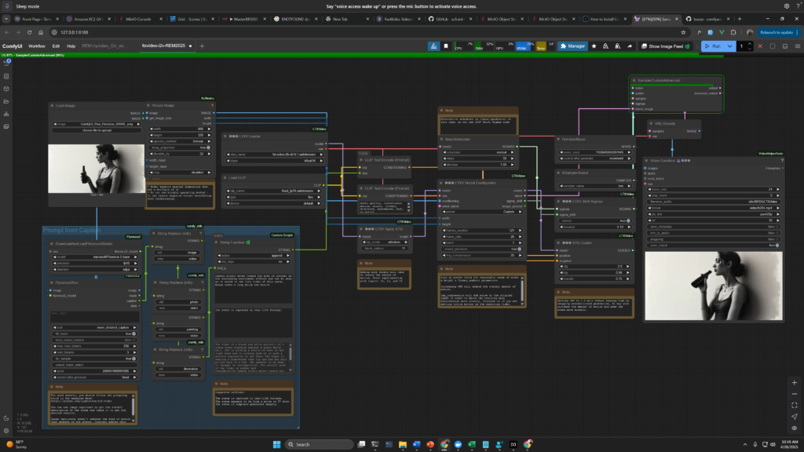Viewport: 804px width, 452px height.
Task: Open the clip_name dropdown in Load CLIP
Action: tap(274, 191)
